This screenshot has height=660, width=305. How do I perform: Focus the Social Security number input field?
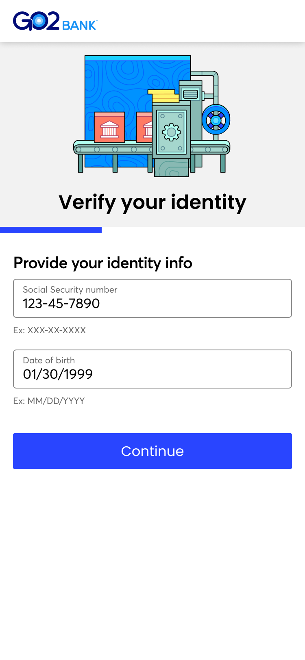(x=152, y=298)
